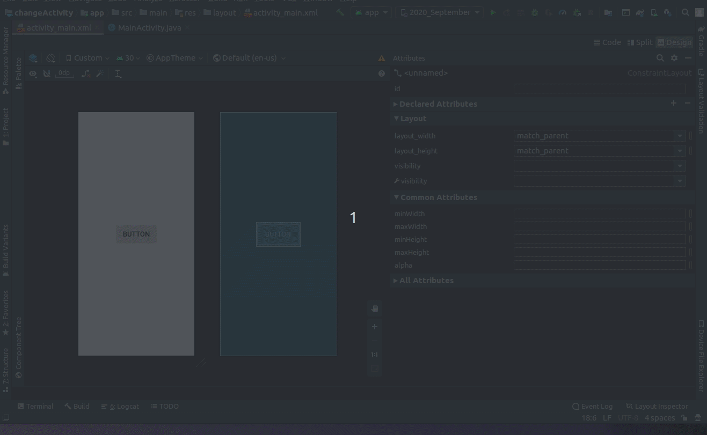Open the AppTheme selector dropdown

(x=175, y=58)
